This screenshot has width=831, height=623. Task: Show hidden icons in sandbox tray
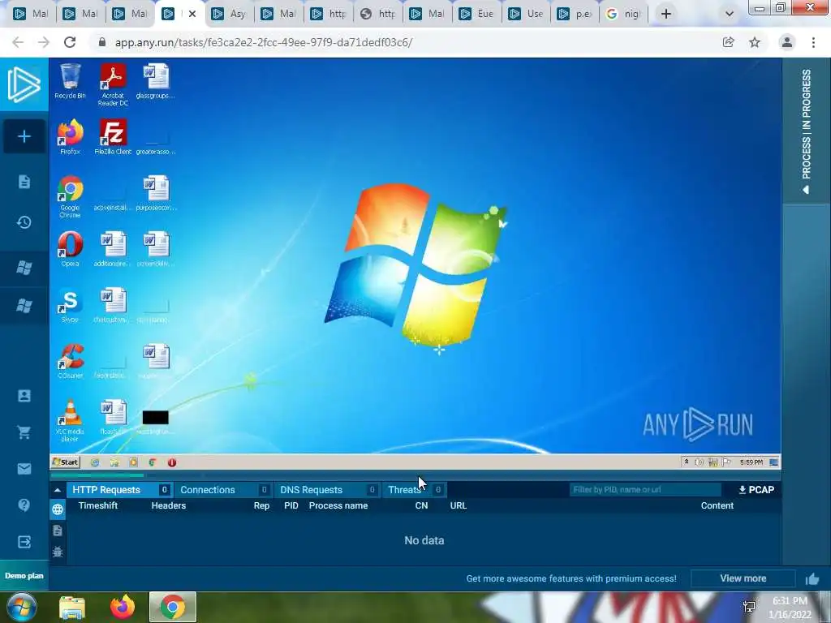[687, 462]
